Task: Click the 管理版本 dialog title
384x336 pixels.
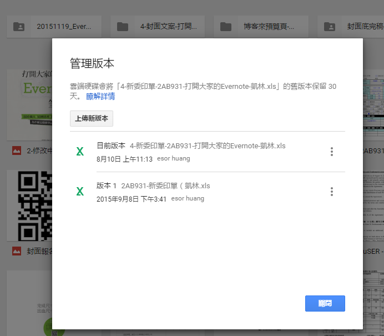Action: (92, 63)
